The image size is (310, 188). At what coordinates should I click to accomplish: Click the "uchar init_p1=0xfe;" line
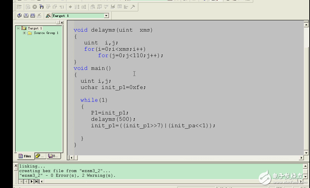tap(113, 87)
